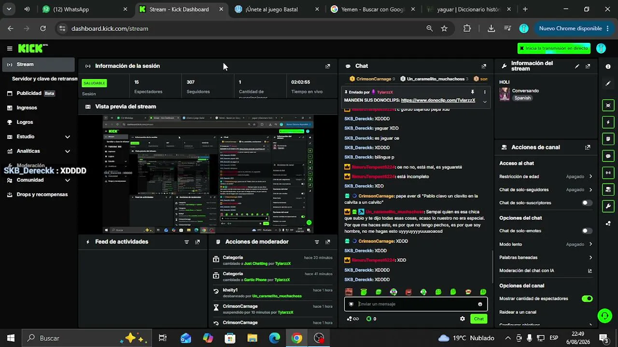Open filter options in Feed de actividades
This screenshot has height=347, width=618.
[187, 242]
